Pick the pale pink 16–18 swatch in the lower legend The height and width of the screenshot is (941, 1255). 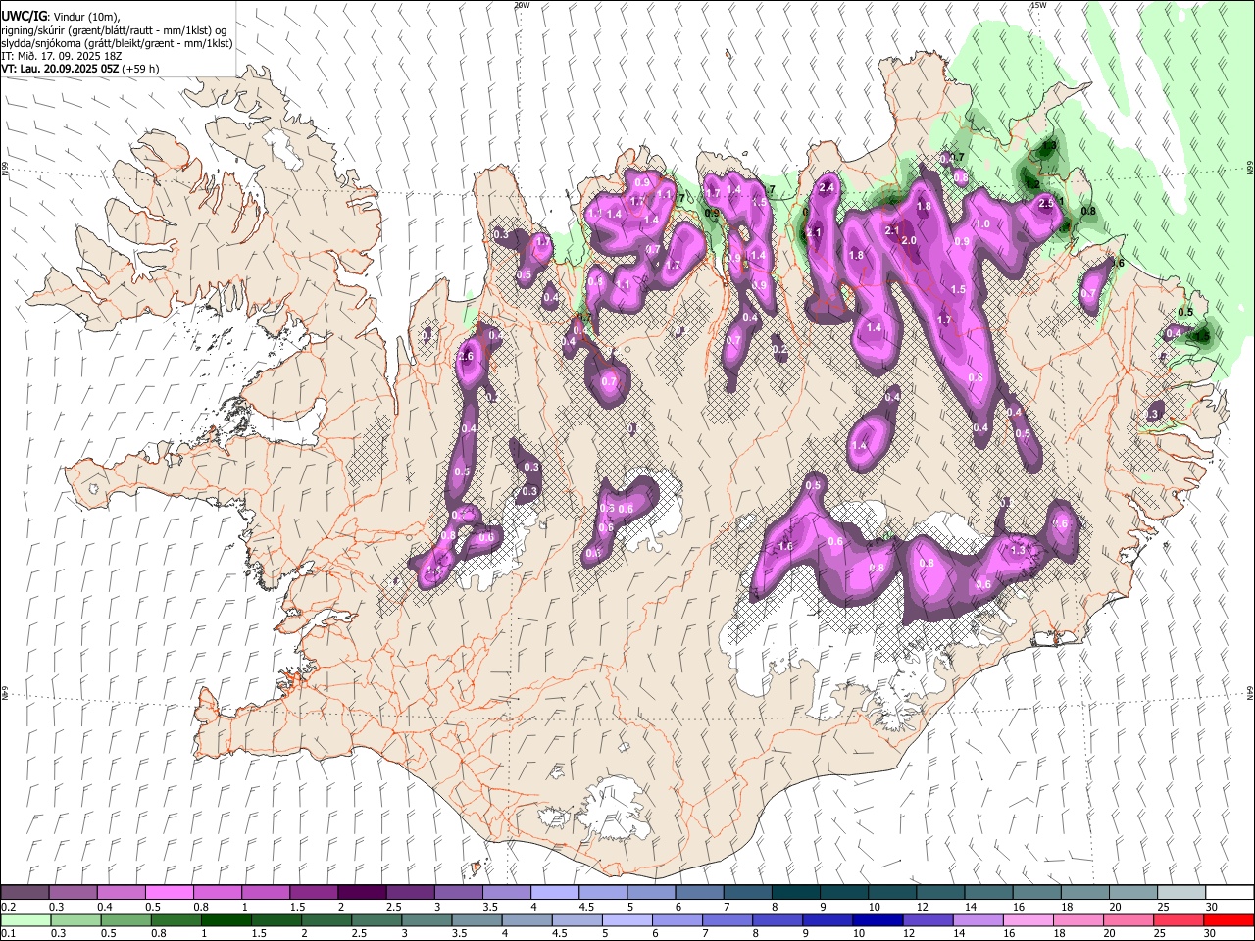(1029, 919)
